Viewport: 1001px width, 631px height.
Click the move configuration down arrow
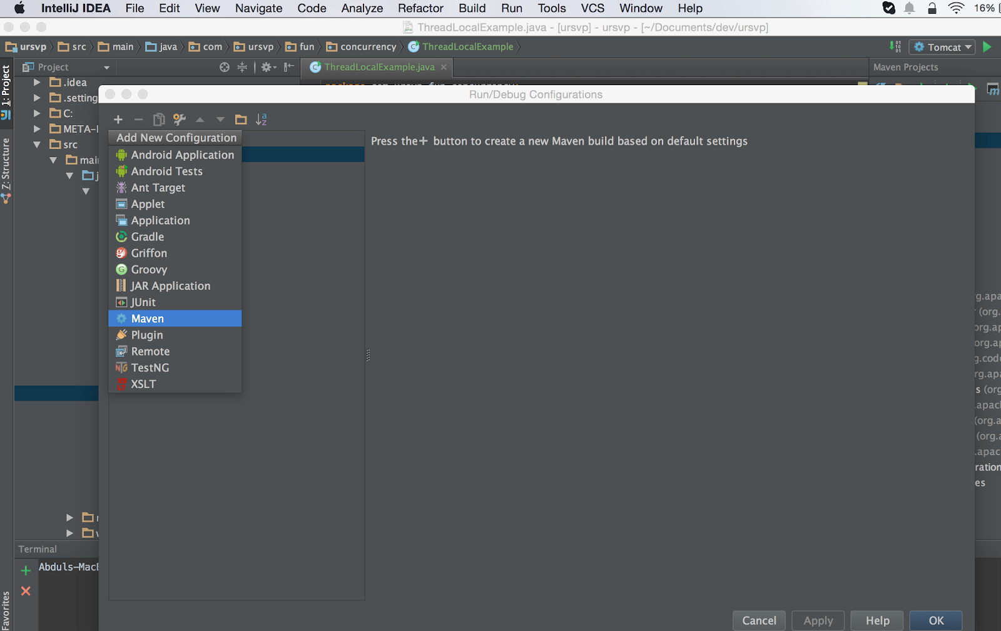click(220, 120)
